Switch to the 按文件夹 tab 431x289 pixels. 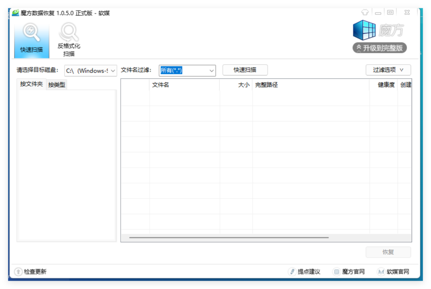coord(32,84)
